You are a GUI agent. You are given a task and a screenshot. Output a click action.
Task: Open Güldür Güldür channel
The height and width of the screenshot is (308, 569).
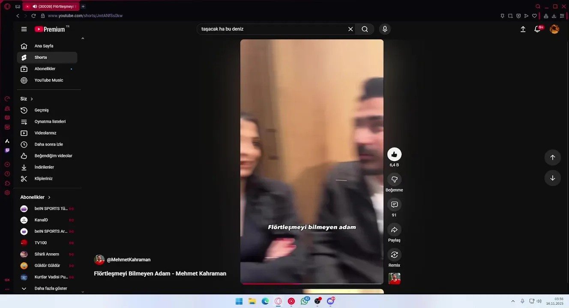(47, 266)
